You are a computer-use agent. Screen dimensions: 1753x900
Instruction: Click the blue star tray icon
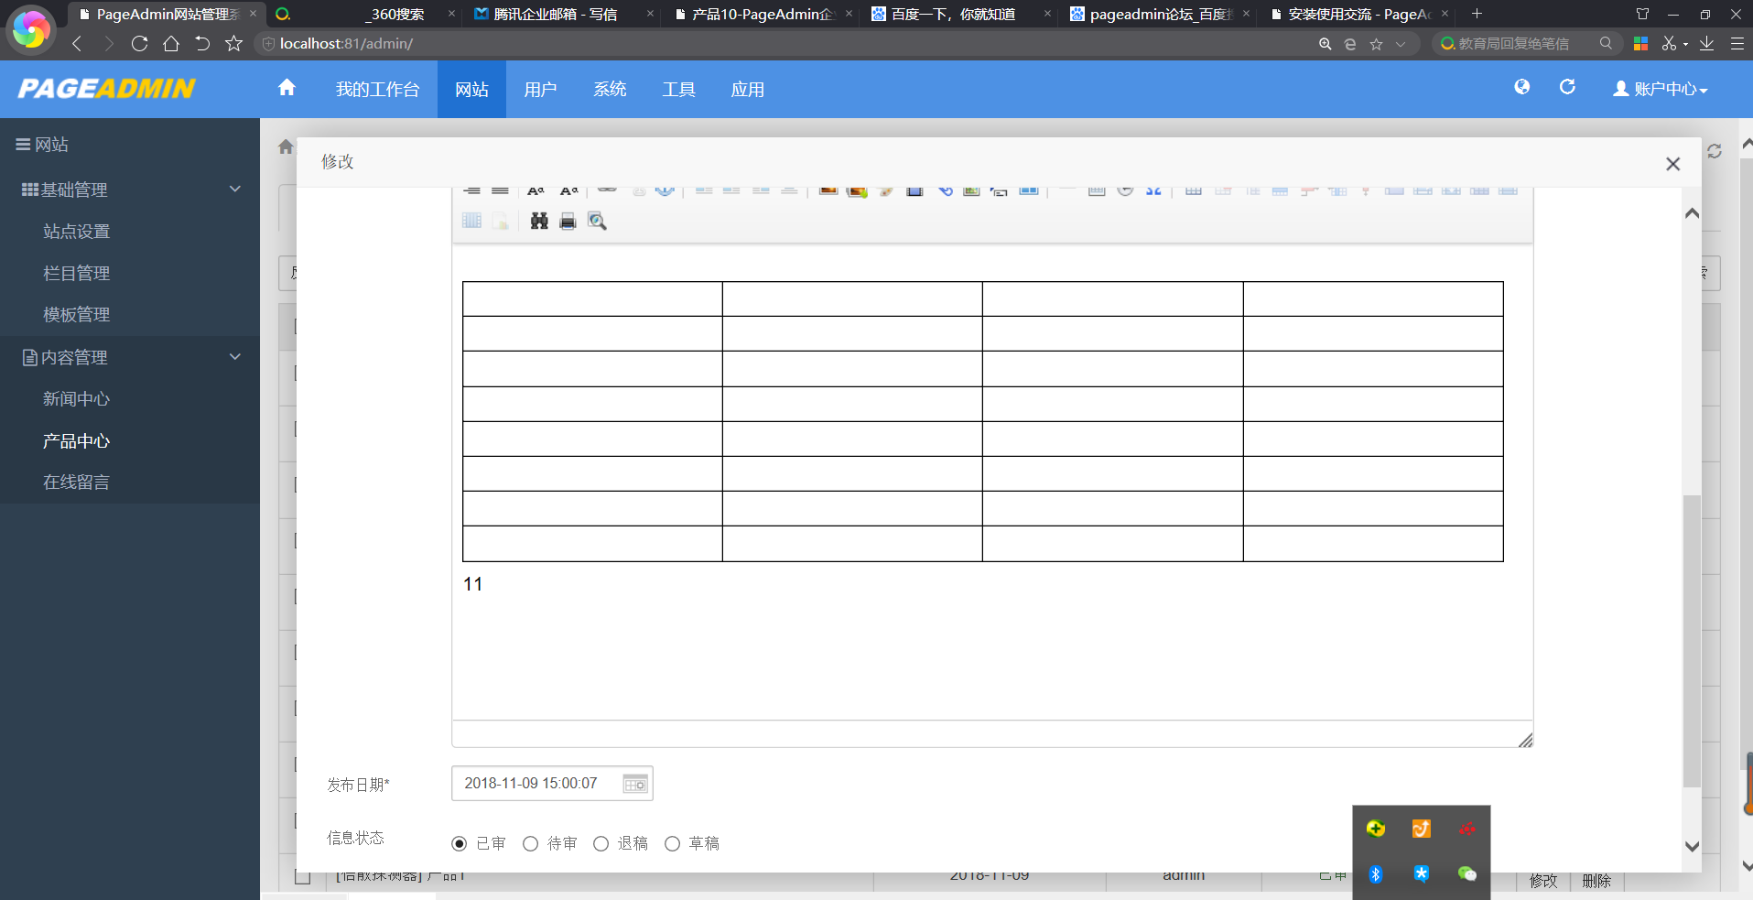click(x=1421, y=874)
